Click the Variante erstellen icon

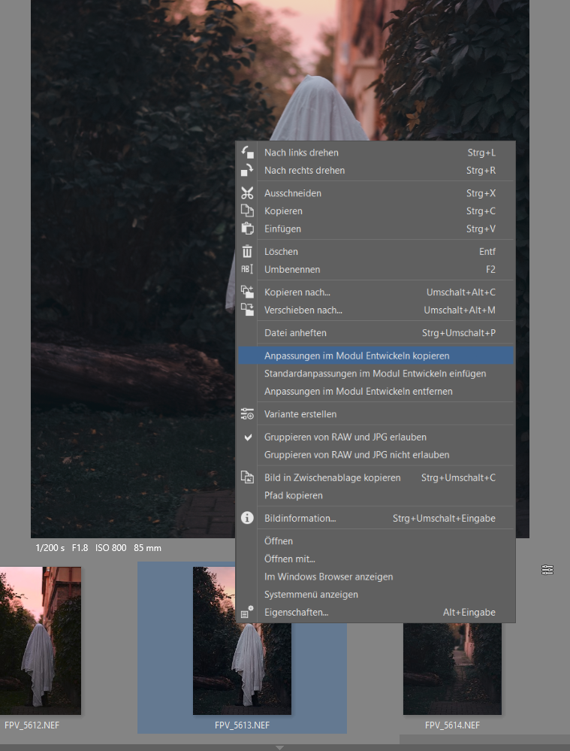pos(247,414)
